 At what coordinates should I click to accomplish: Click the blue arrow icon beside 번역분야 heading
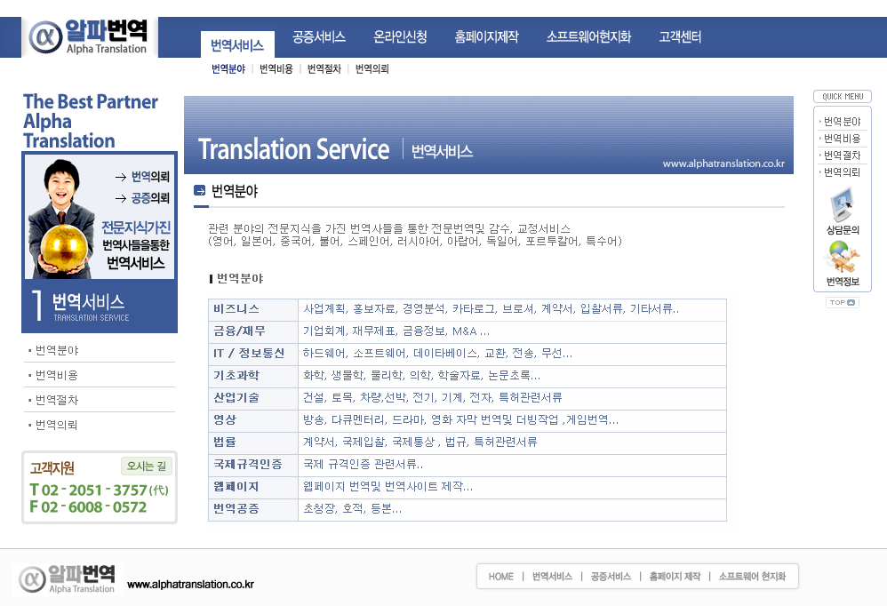[200, 190]
